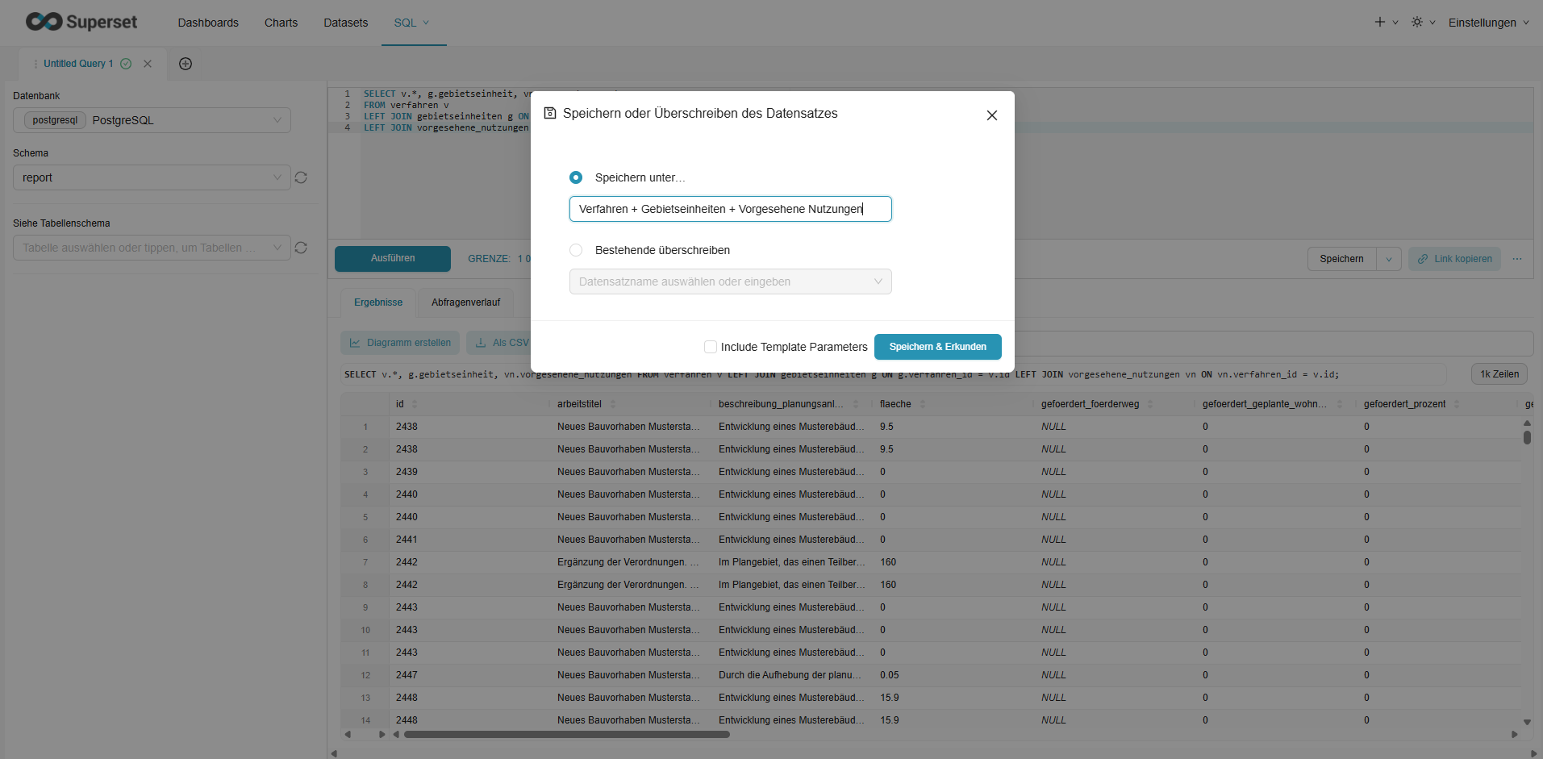Click the dataset name text field
Viewport: 1543px width, 759px height.
pos(730,209)
